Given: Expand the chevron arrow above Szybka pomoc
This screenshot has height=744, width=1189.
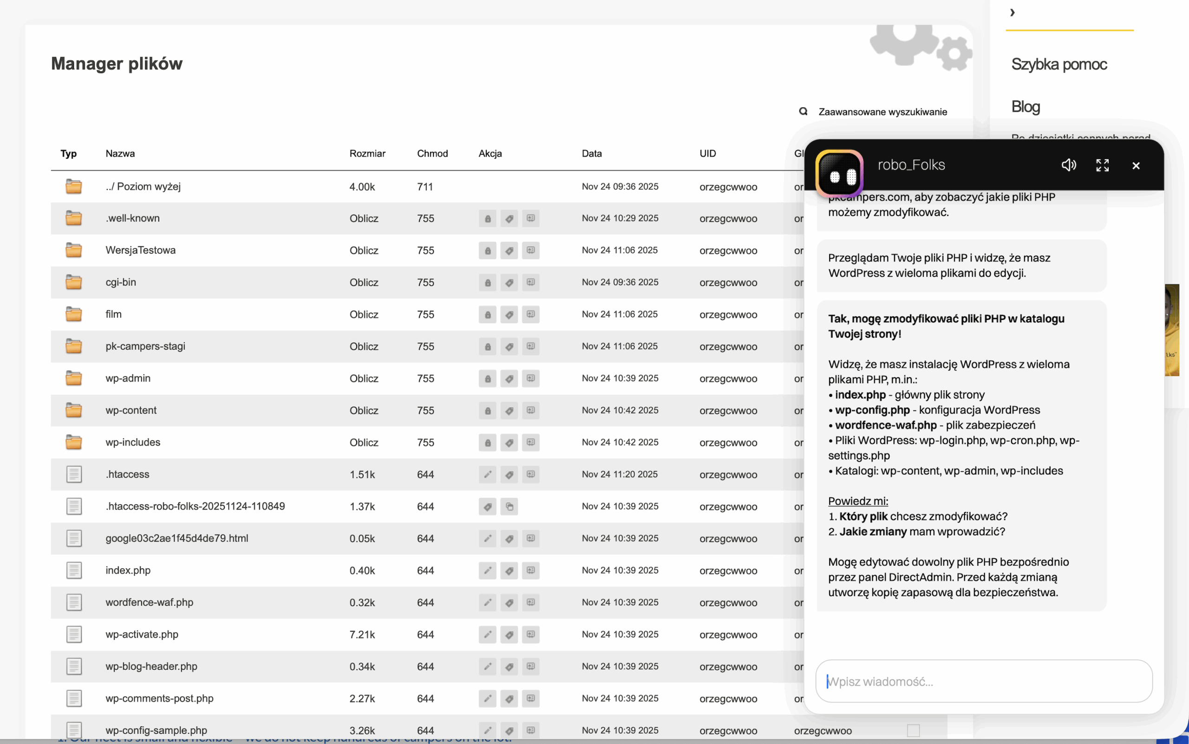Looking at the screenshot, I should (1012, 13).
